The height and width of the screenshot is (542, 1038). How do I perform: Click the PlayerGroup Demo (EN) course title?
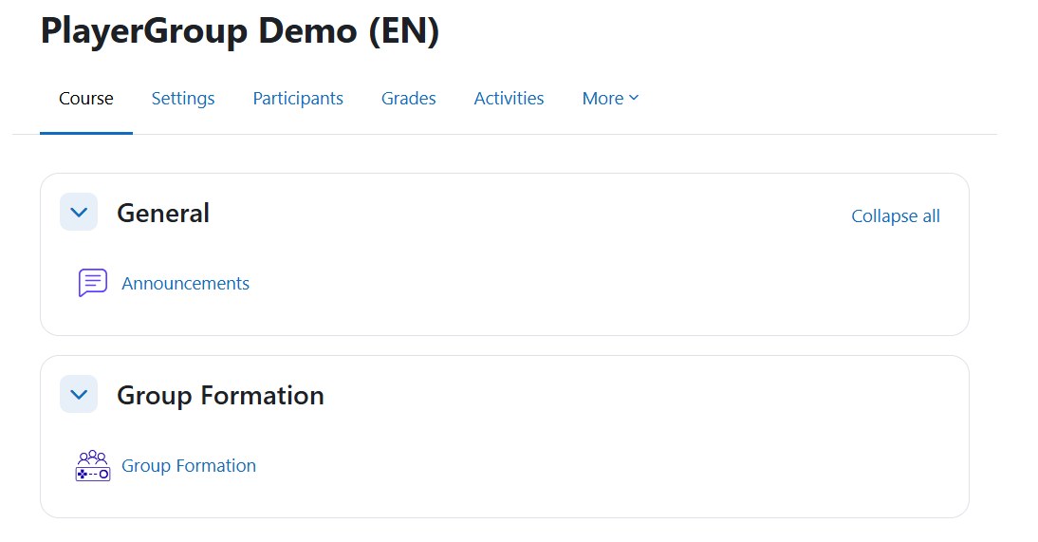pos(240,31)
